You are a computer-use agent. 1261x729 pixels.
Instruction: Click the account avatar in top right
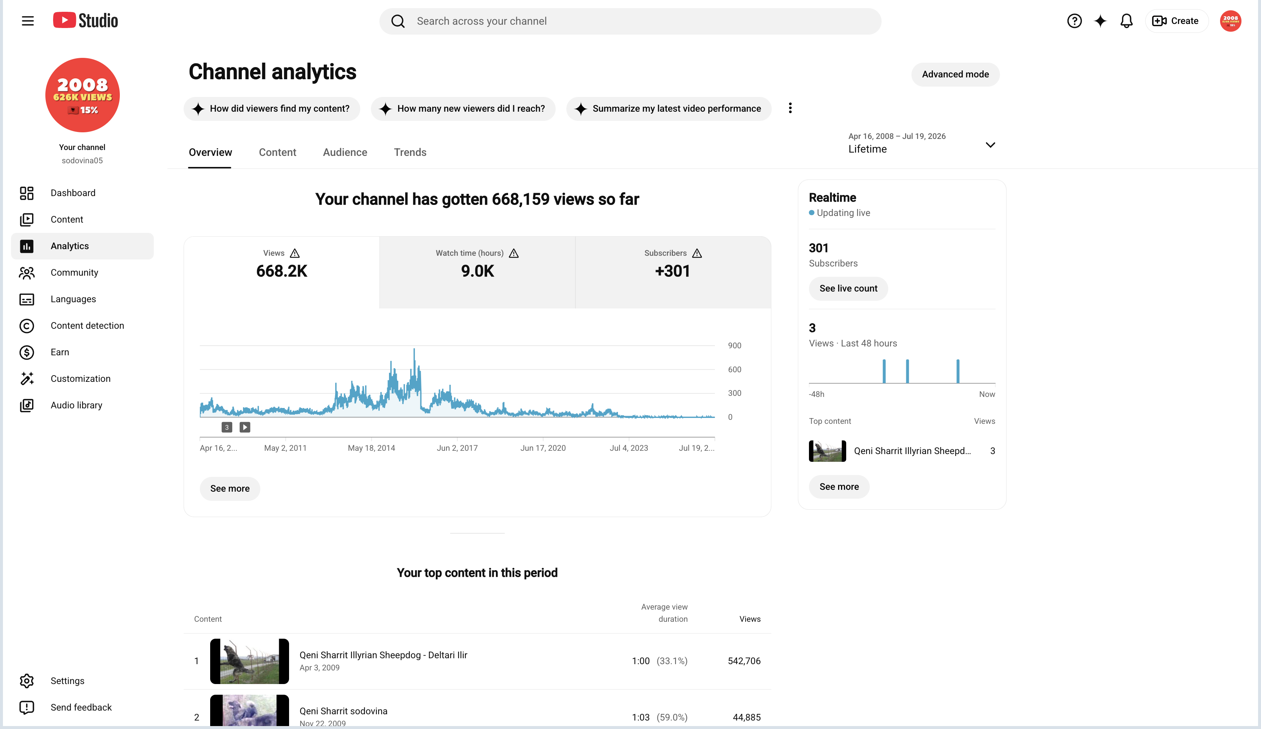click(1230, 21)
